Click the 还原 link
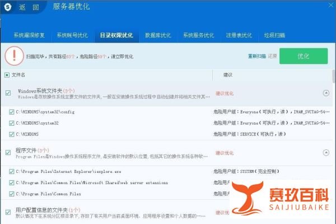The height and width of the screenshot is (224, 336). (273, 56)
